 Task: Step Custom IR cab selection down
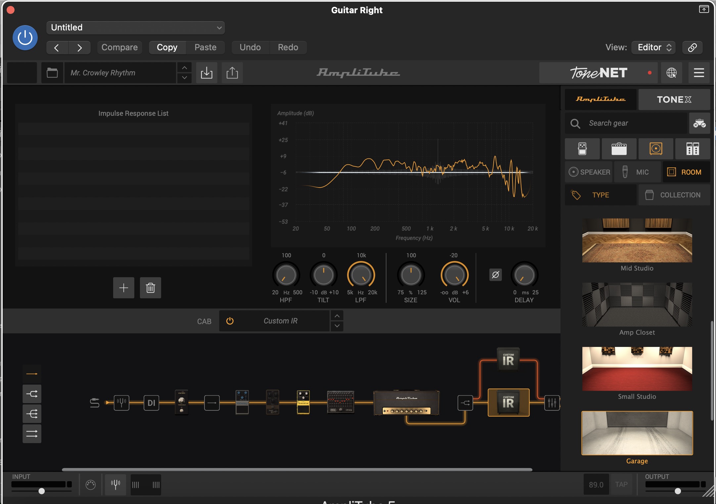click(x=337, y=326)
